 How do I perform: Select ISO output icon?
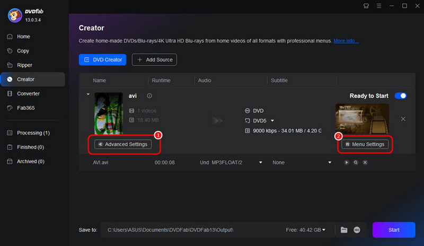pyautogui.click(x=357, y=230)
